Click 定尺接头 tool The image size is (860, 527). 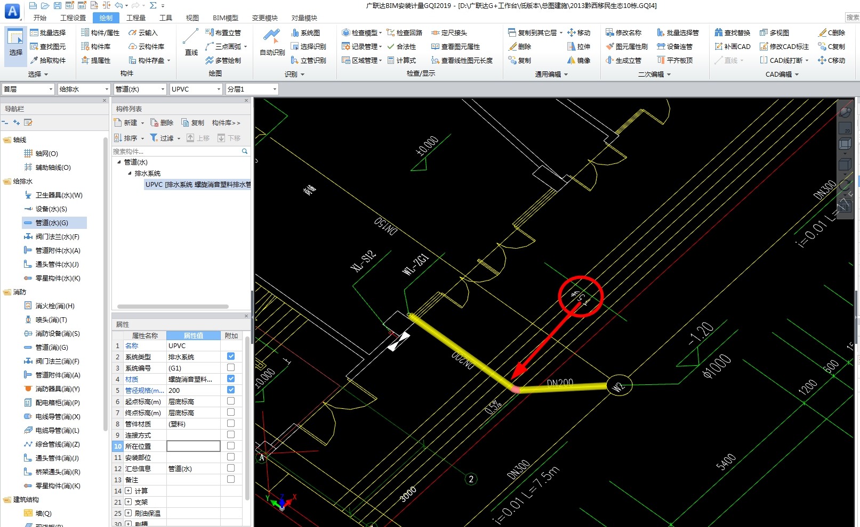coord(449,32)
